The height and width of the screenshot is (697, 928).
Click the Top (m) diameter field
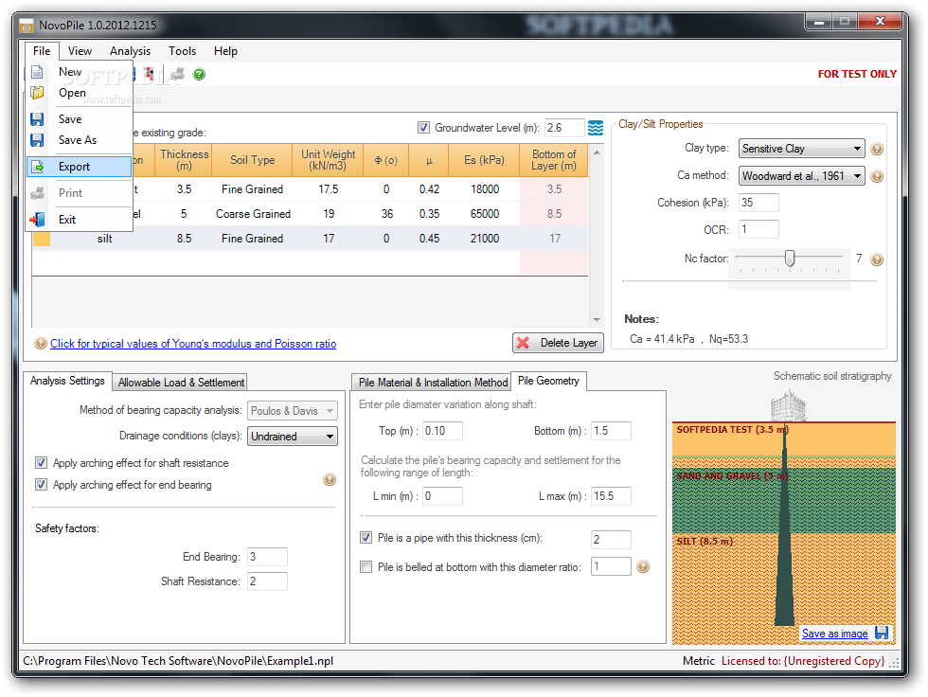pyautogui.click(x=443, y=431)
